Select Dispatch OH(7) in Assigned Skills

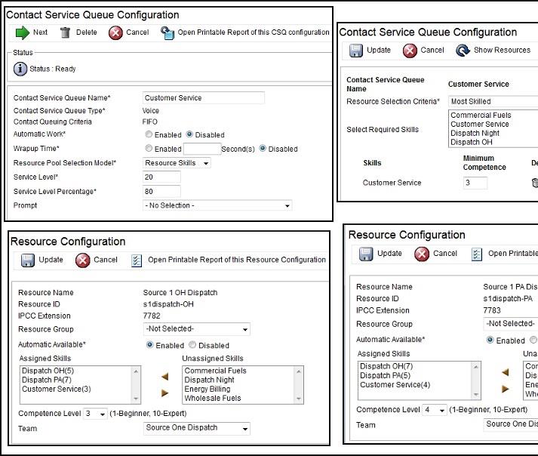(386, 366)
